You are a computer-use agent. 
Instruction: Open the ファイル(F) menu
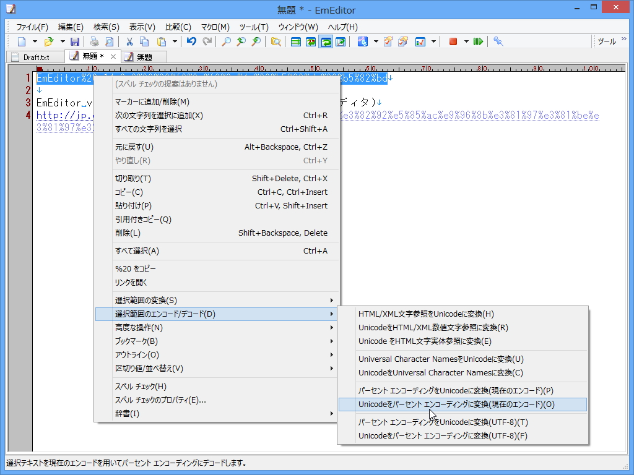pyautogui.click(x=32, y=27)
